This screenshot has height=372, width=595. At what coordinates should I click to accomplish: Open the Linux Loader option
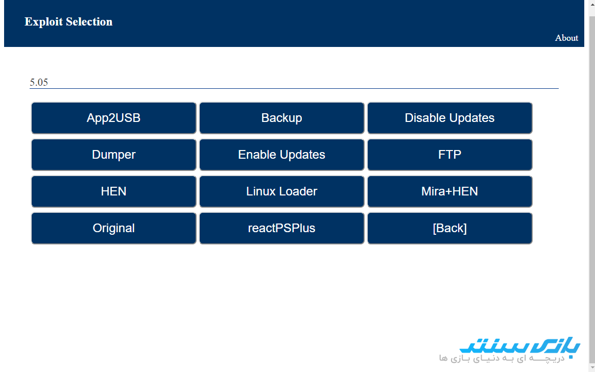pos(281,191)
